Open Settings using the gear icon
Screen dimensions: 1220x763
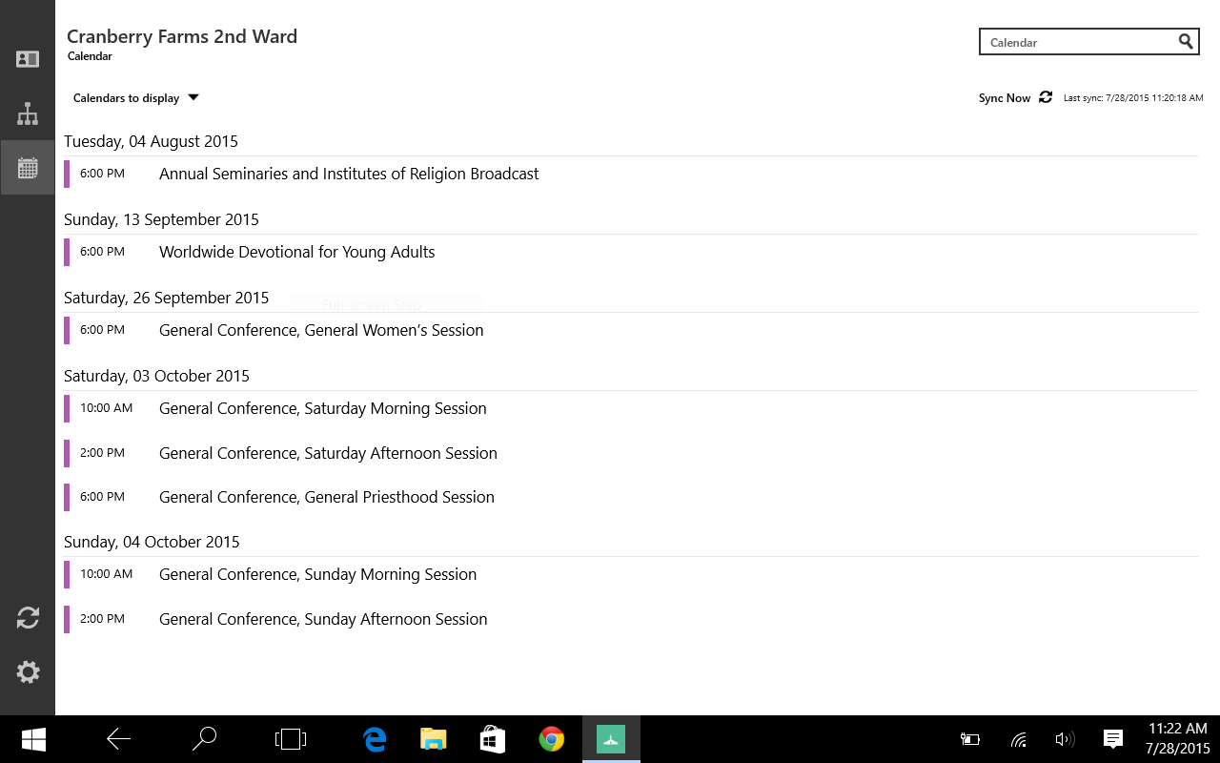tap(28, 671)
